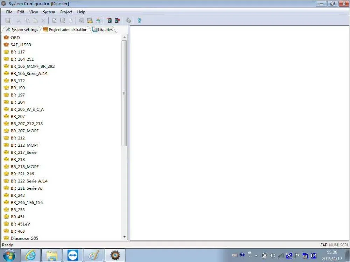
Task: Click the taskbar clock showing 15:29
Action: [332, 255]
